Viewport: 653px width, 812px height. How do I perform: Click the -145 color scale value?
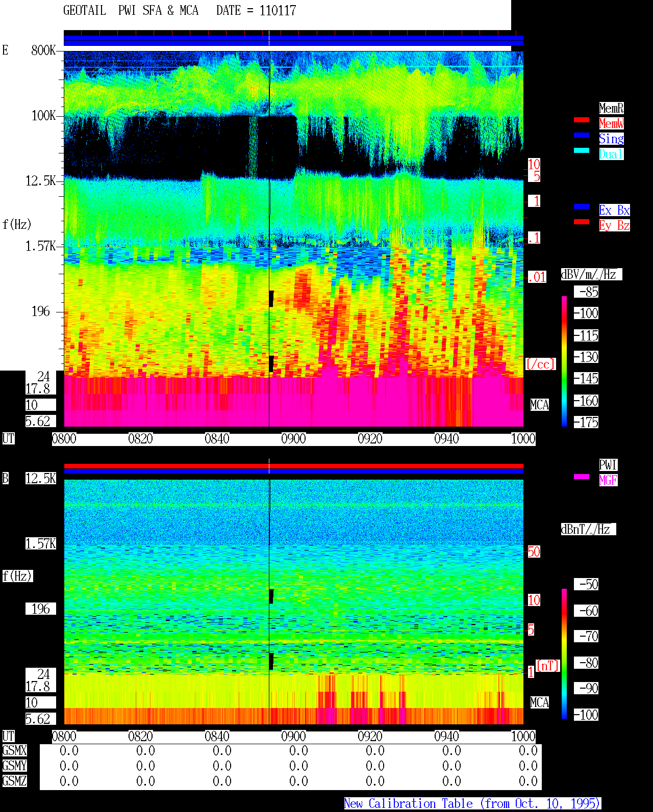586,378
